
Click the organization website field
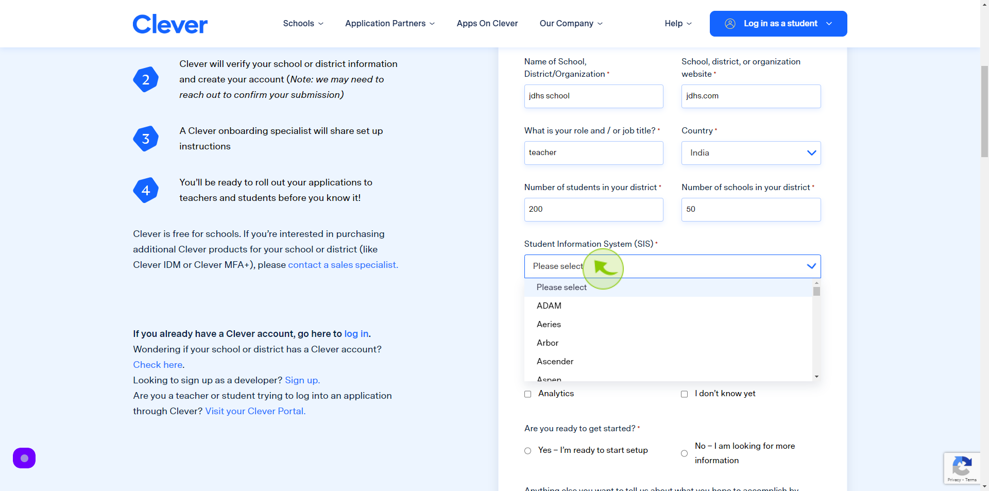(x=751, y=96)
